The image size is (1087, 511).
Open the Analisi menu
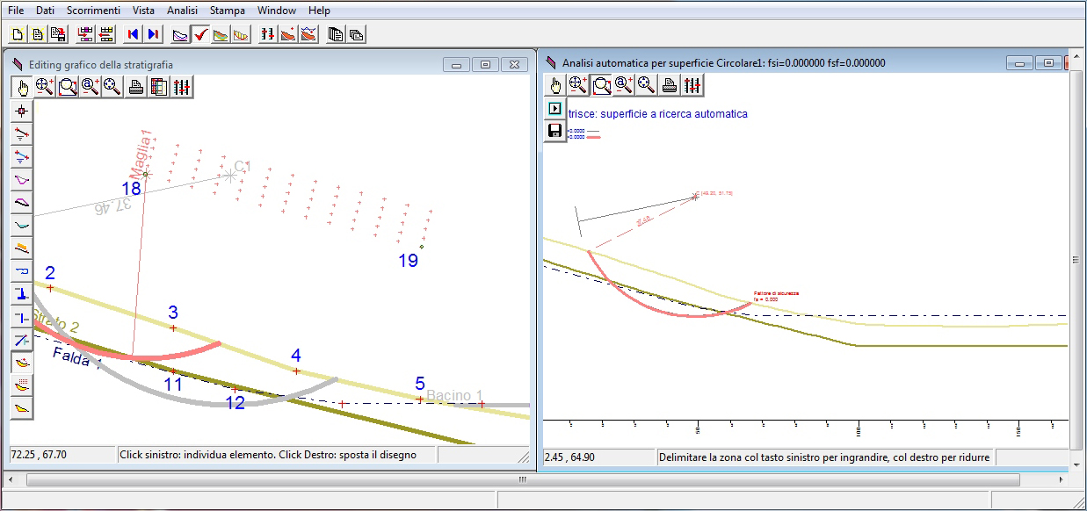182,11
